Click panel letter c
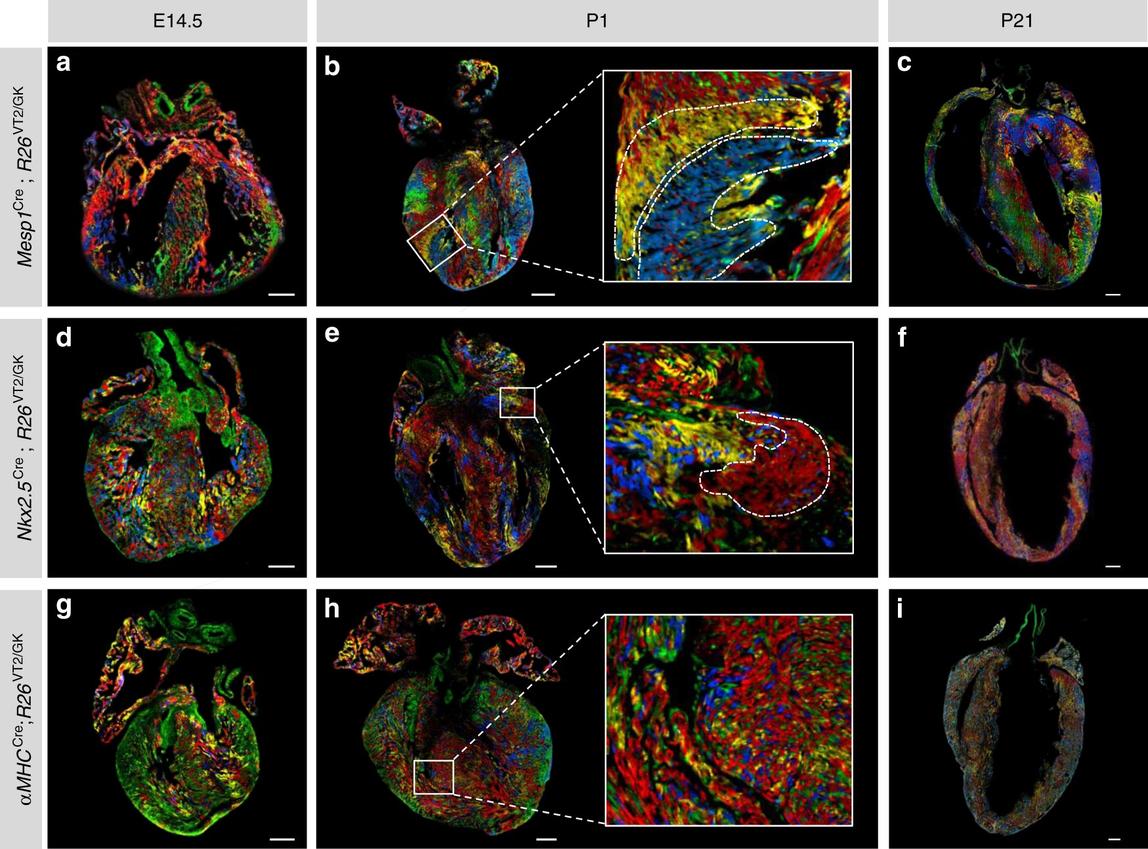1148x849 pixels. [x=904, y=63]
